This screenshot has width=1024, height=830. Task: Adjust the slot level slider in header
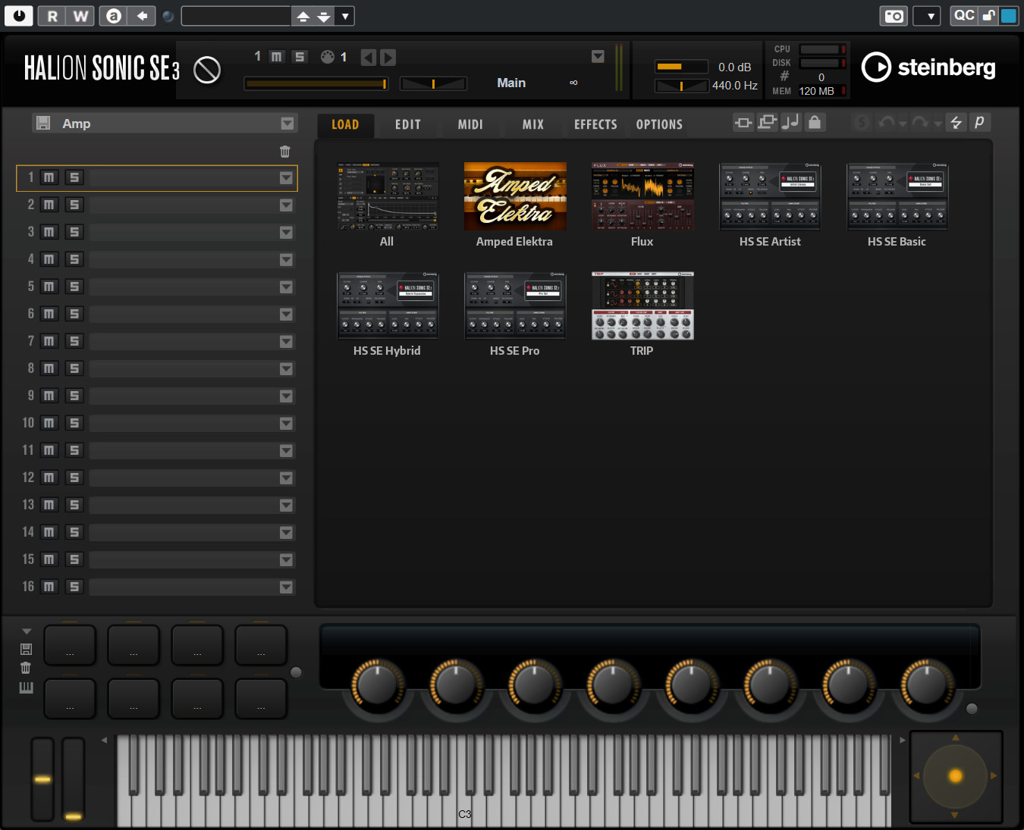tap(316, 83)
